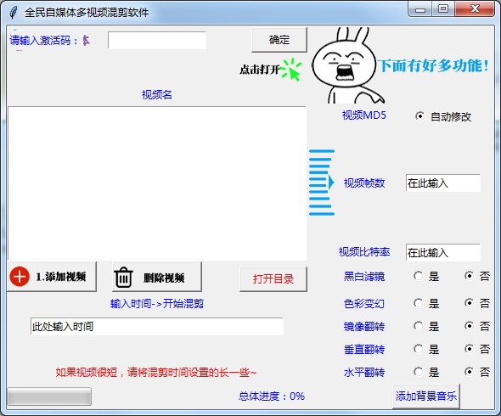Choose 否 for 镜像翻转
The height and width of the screenshot is (416, 501).
[469, 326]
